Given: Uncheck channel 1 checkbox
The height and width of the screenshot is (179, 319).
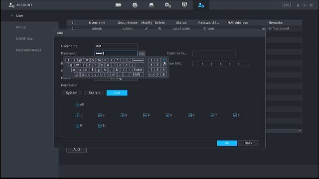Looking at the screenshot, I should coord(77,115).
